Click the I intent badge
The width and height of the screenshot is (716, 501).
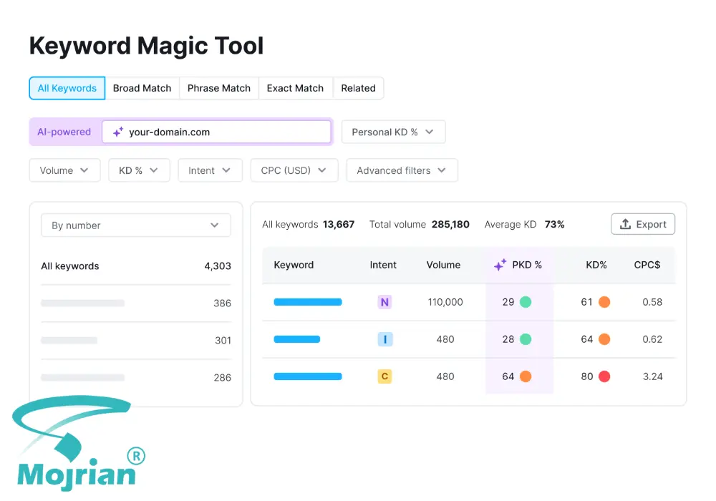pos(385,339)
